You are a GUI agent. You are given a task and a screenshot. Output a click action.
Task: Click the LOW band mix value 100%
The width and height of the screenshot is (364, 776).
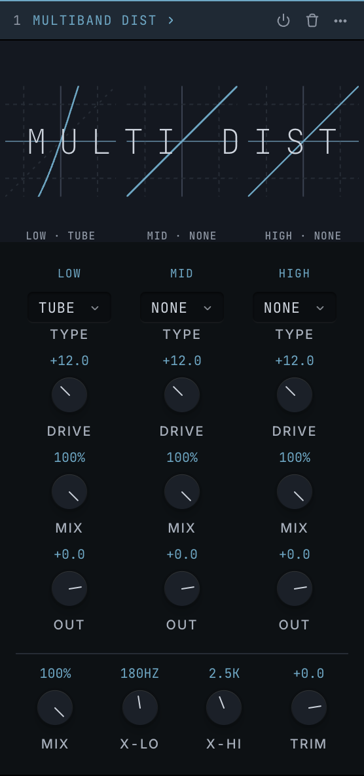(x=69, y=458)
